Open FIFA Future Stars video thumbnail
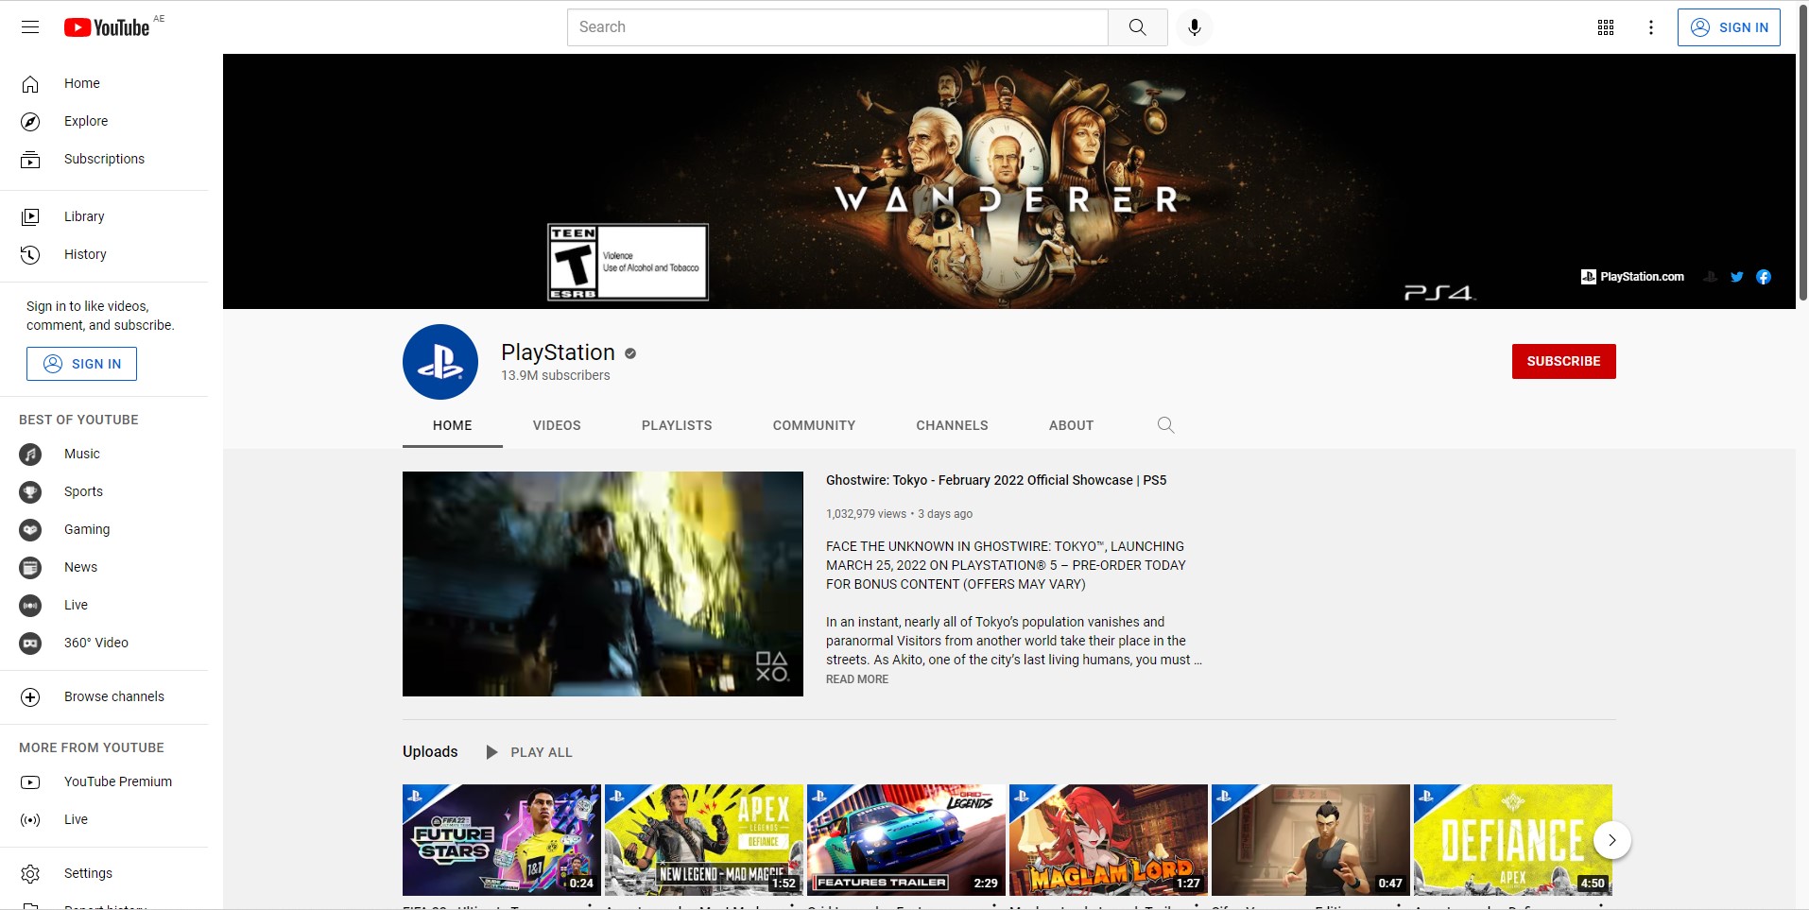The image size is (1809, 910). [502, 840]
